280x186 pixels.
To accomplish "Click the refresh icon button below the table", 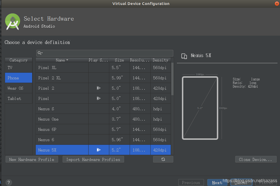I will 163,159.
